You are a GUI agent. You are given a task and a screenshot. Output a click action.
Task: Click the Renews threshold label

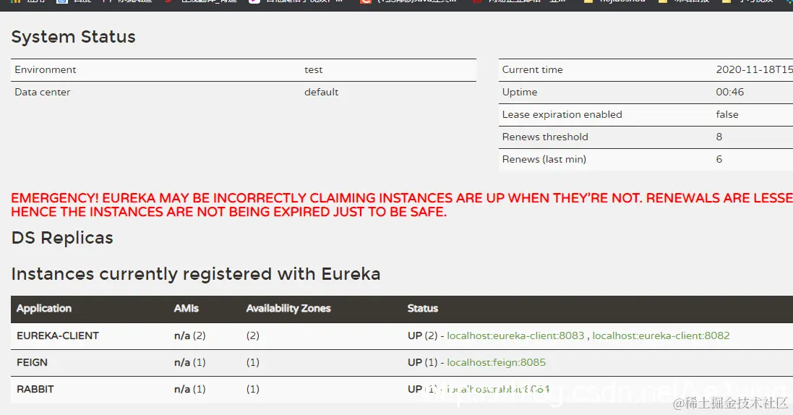[545, 137]
